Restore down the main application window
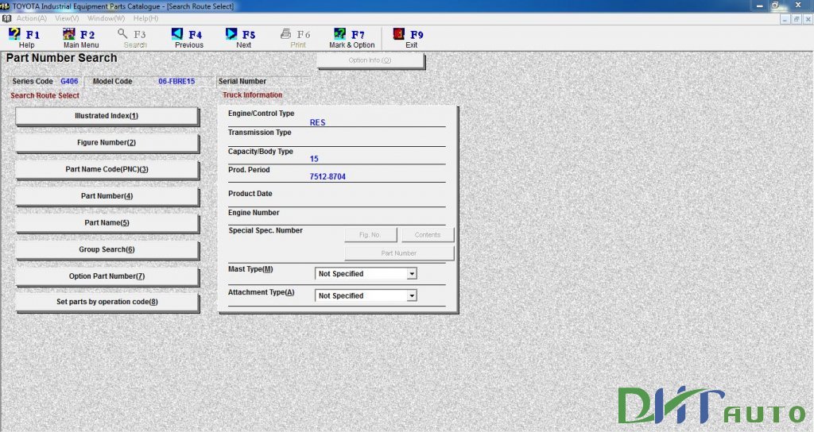The height and width of the screenshot is (432, 814). point(775,6)
